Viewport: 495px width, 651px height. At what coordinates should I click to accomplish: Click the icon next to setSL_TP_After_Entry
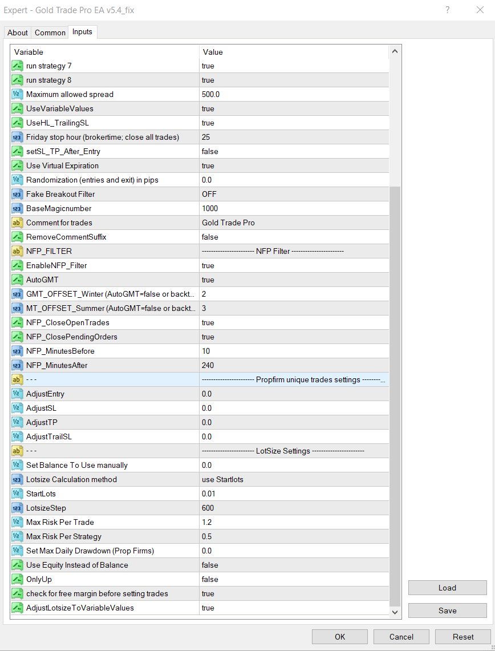17,151
